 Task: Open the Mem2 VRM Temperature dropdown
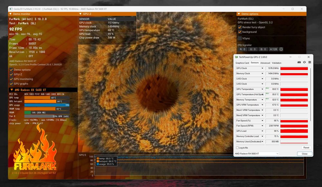(x=262, y=116)
